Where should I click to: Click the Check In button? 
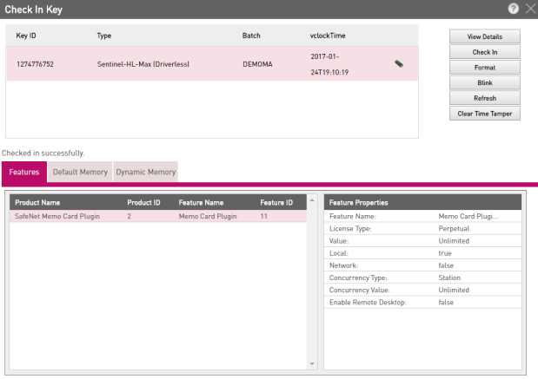484,52
